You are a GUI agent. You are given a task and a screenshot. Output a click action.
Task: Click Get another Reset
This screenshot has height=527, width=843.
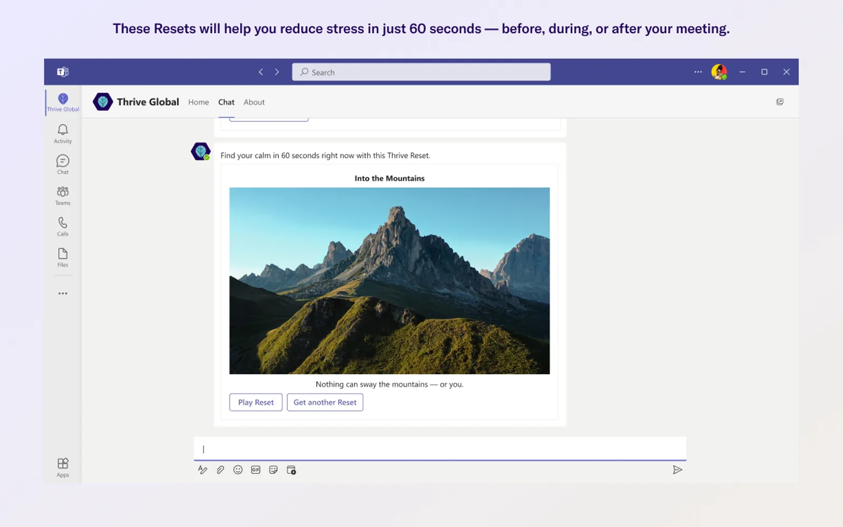tap(325, 402)
